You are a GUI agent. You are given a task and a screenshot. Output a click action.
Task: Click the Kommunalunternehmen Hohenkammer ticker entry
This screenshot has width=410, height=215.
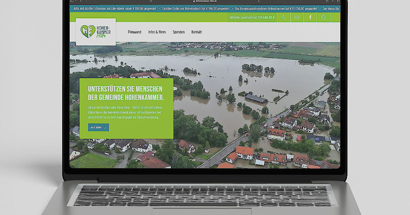point(276,8)
